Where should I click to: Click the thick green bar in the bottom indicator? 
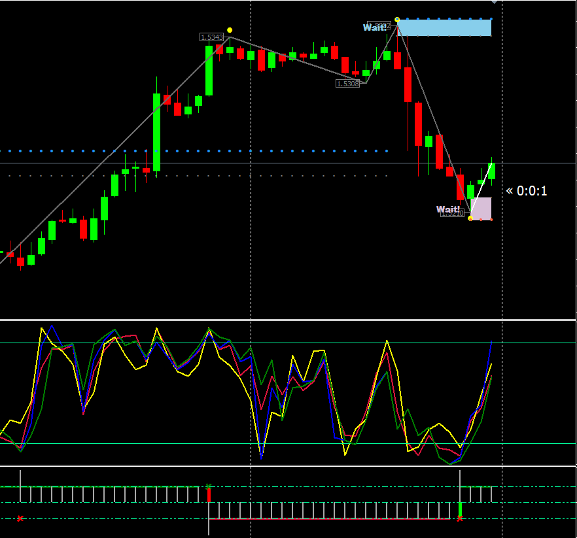coord(460,510)
